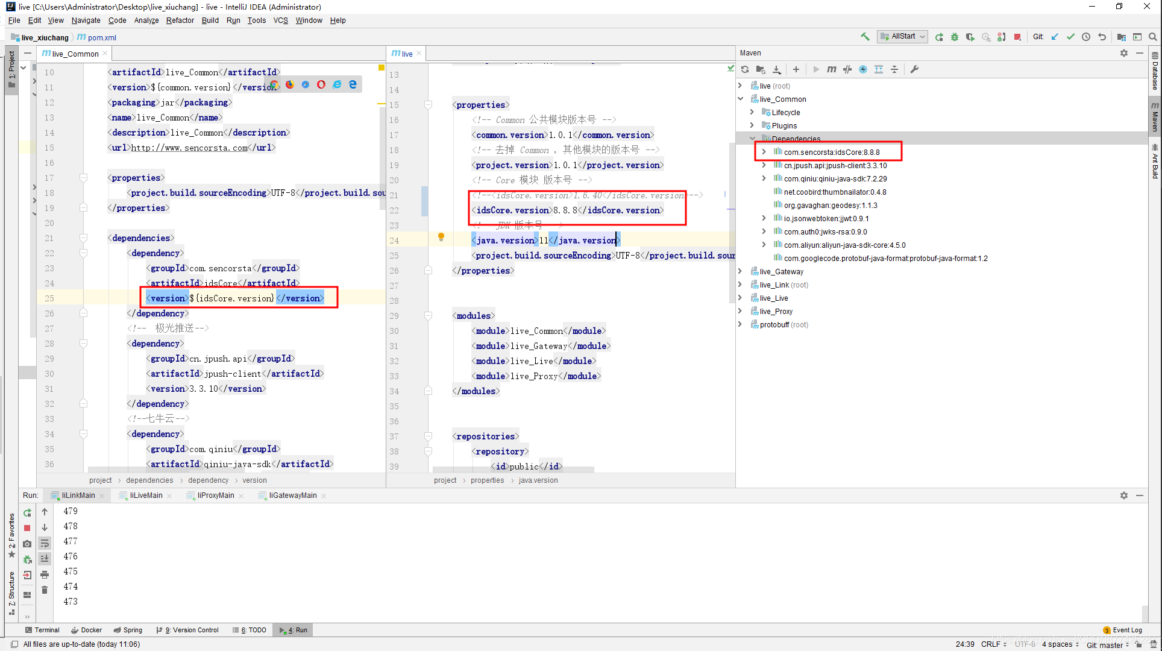Image resolution: width=1162 pixels, height=651 pixels.
Task: Switch to liGatewayMain run tab
Action: (292, 495)
